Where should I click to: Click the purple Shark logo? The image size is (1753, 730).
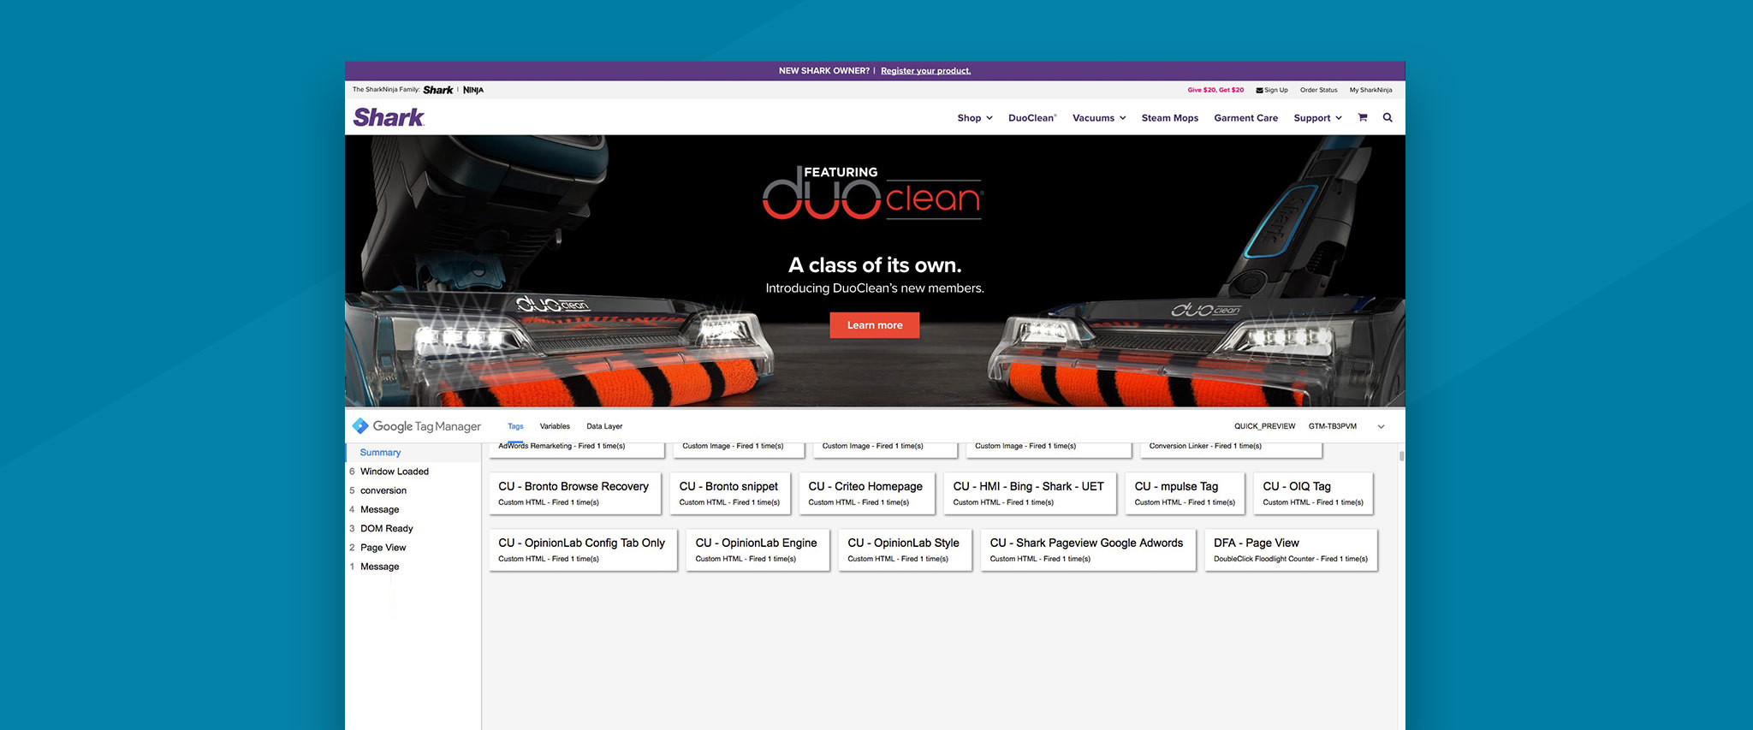[389, 117]
